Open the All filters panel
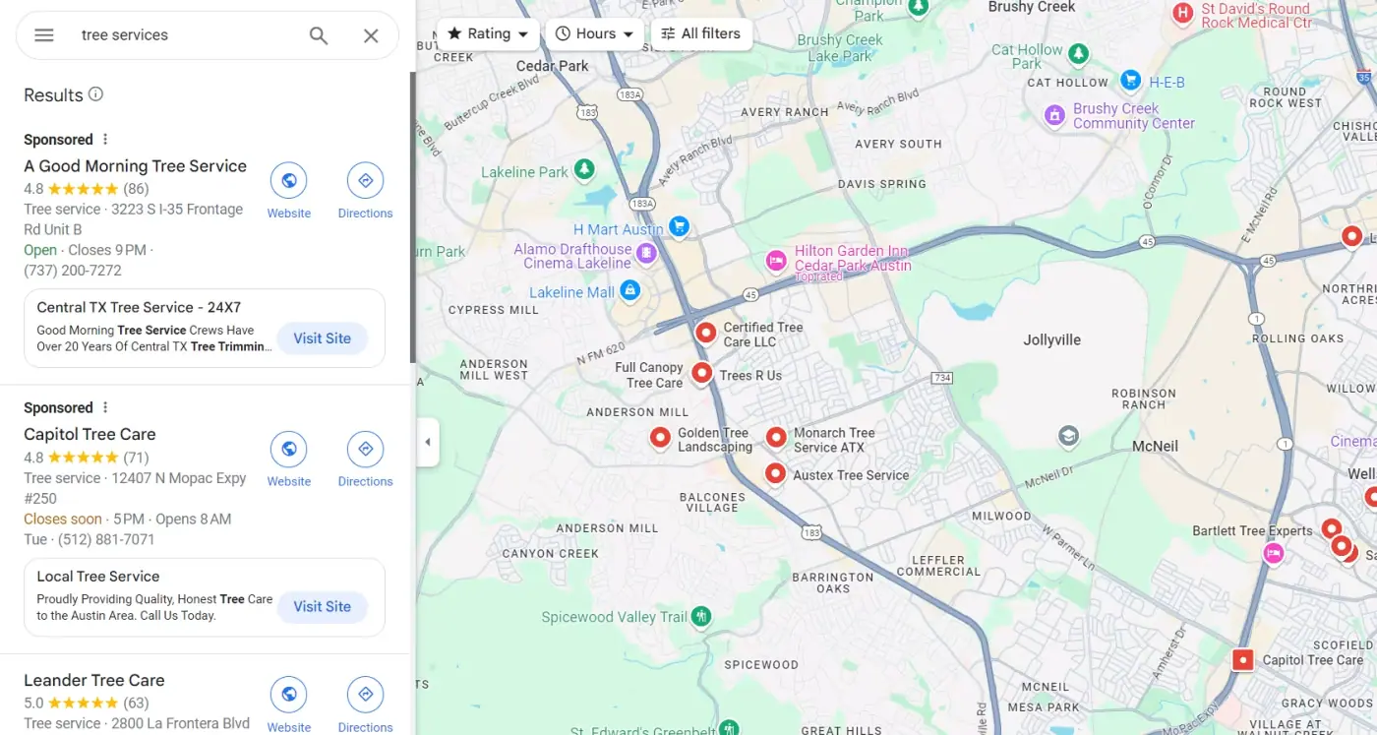The width and height of the screenshot is (1377, 735). click(701, 33)
